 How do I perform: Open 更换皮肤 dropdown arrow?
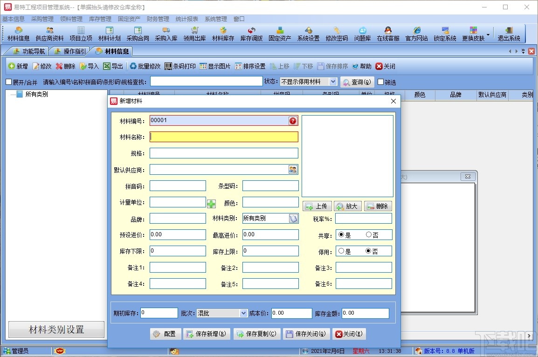tap(488, 34)
